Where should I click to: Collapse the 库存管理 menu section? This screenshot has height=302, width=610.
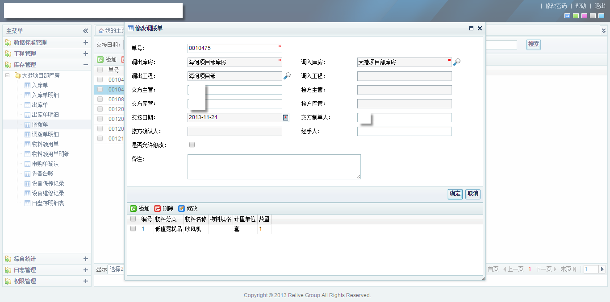click(85, 65)
